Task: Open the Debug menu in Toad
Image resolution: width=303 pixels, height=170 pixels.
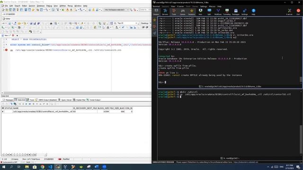Action: [x=49, y=6]
